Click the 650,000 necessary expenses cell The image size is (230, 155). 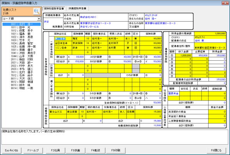200,55
